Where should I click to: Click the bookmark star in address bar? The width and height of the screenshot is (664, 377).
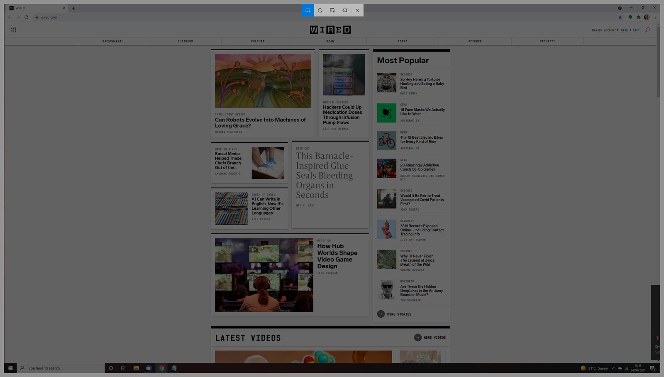pos(620,17)
